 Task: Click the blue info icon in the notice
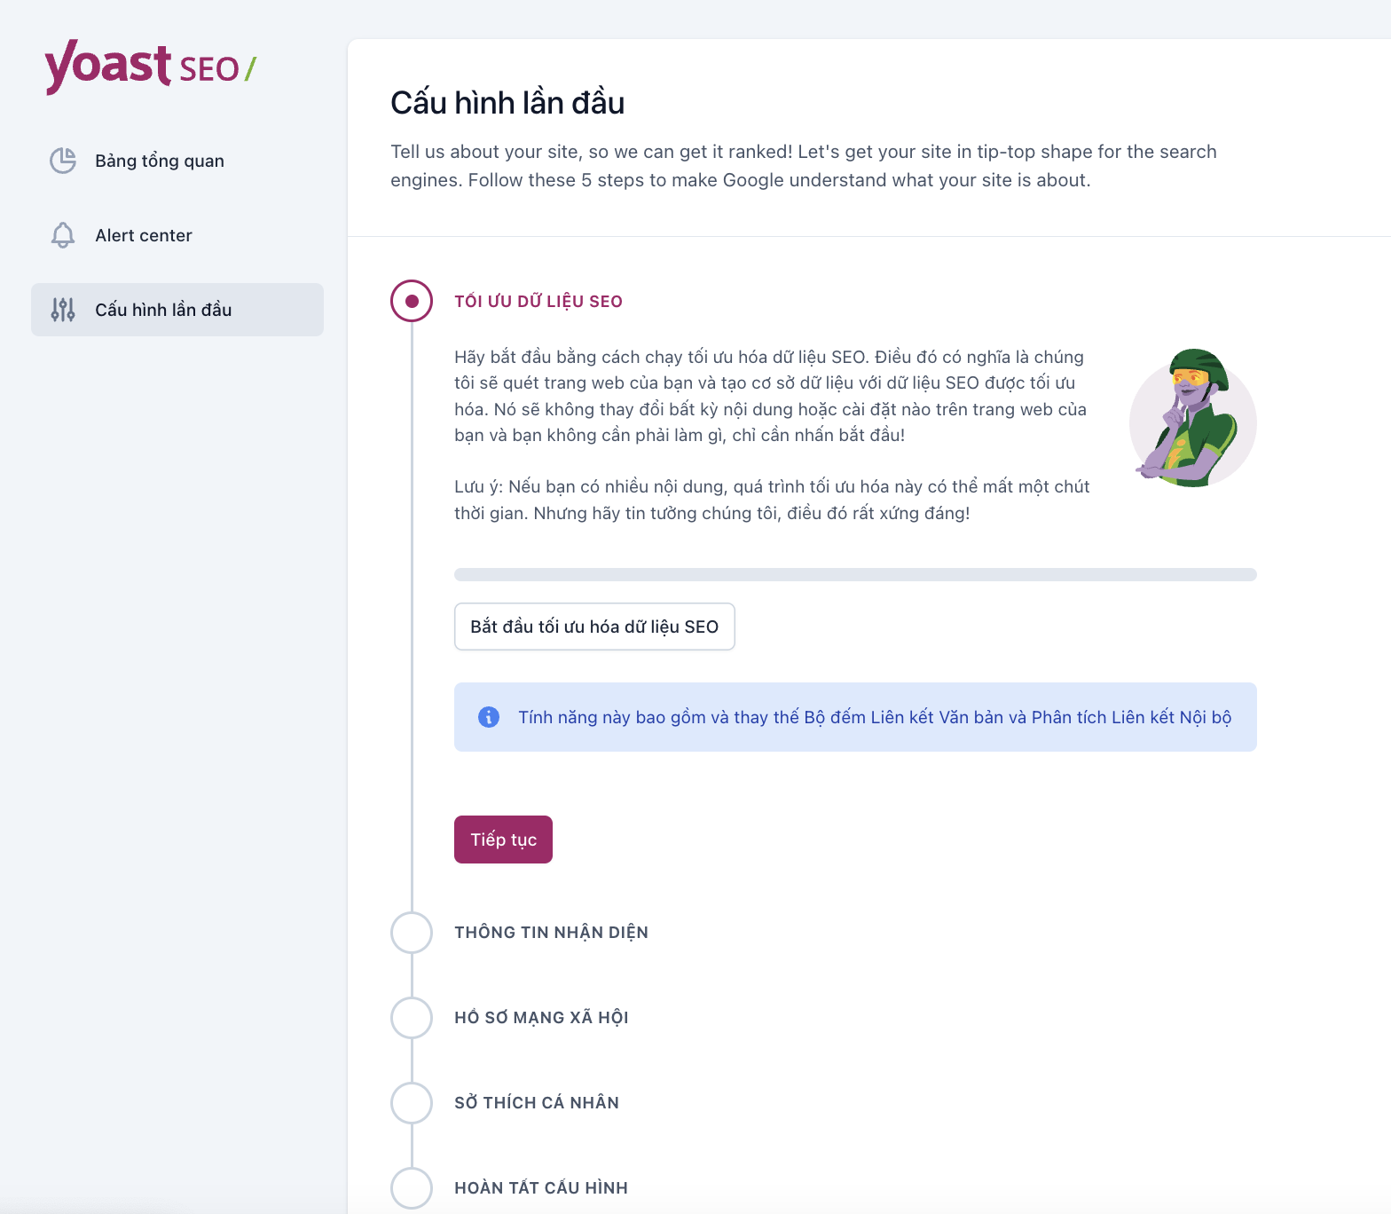point(489,717)
